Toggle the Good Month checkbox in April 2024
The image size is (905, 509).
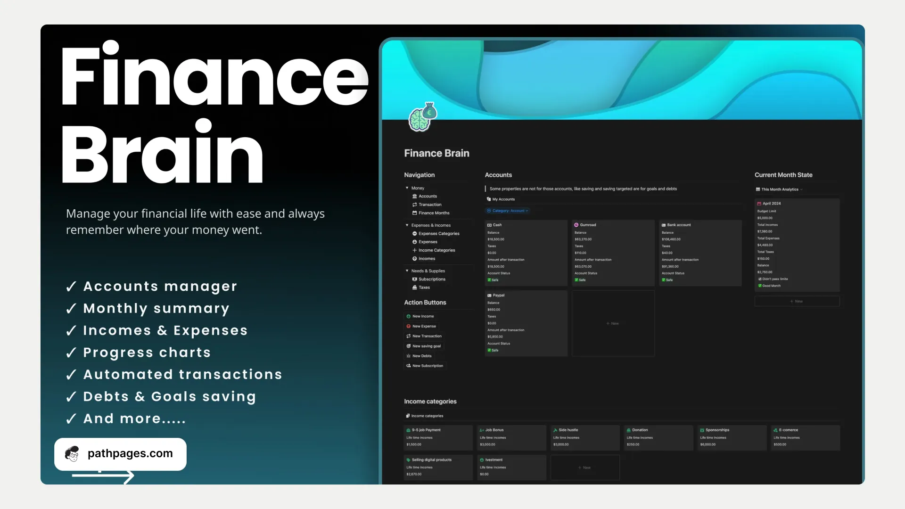(760, 286)
